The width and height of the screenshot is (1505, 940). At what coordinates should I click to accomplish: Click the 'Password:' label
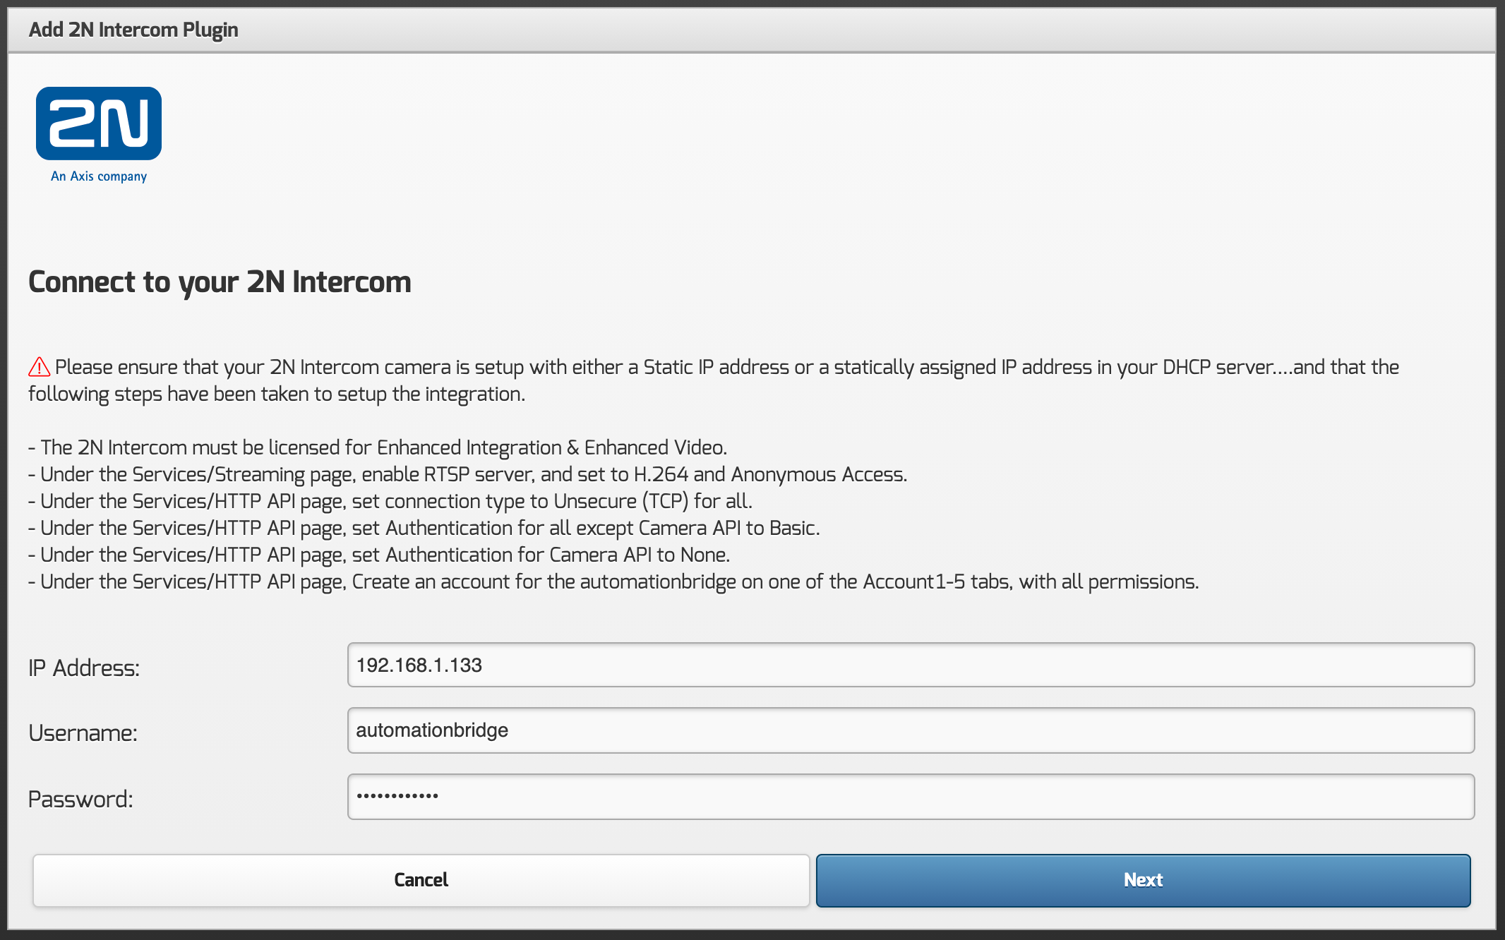(x=80, y=800)
